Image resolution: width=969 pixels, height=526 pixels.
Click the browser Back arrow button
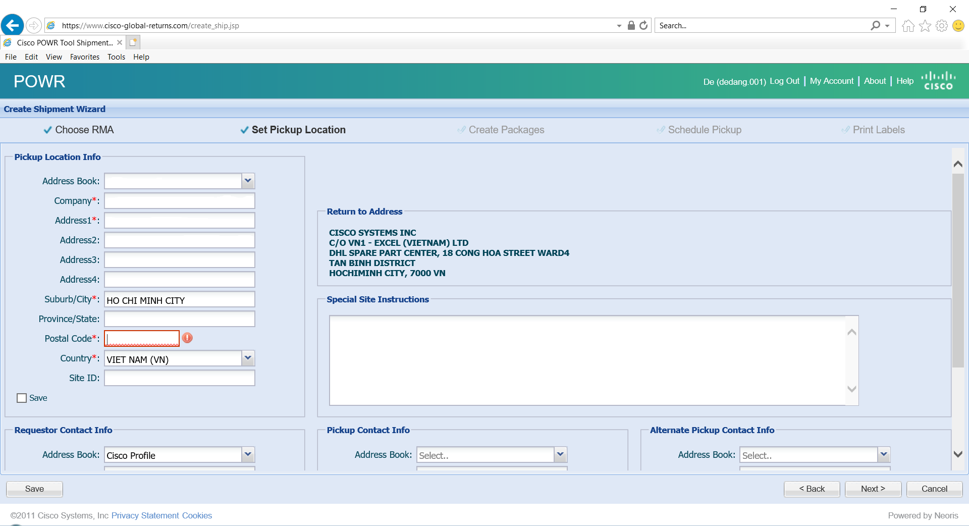(x=13, y=25)
